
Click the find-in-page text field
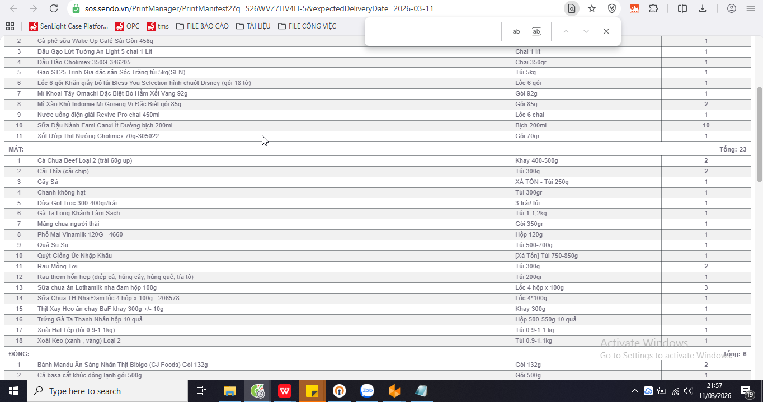tap(435, 31)
